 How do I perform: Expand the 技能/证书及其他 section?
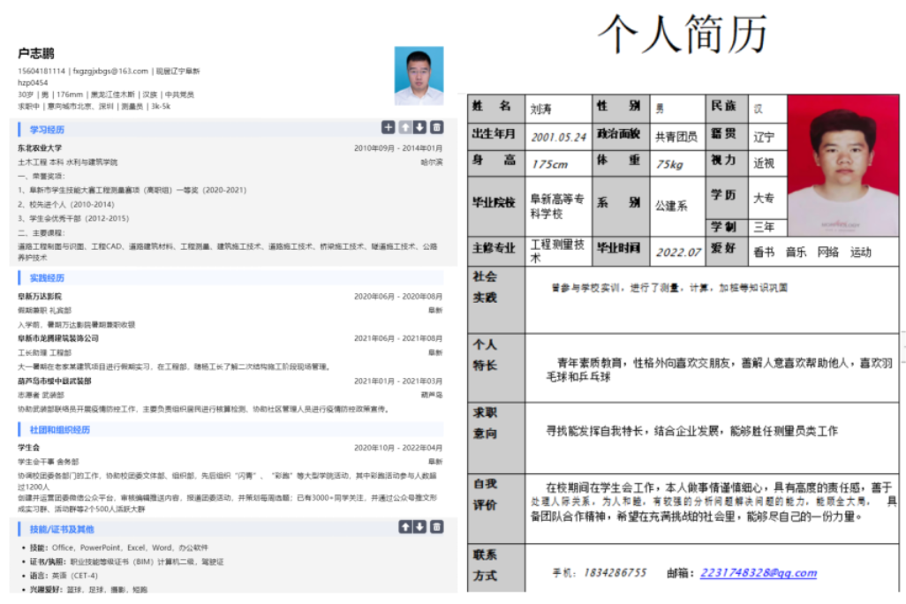[x=56, y=527]
